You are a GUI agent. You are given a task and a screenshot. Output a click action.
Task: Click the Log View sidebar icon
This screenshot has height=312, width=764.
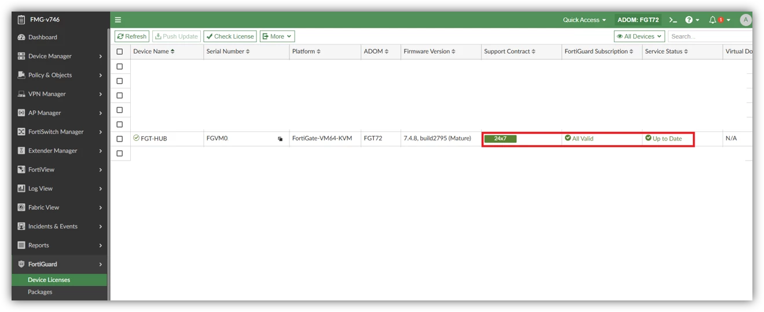tap(21, 188)
